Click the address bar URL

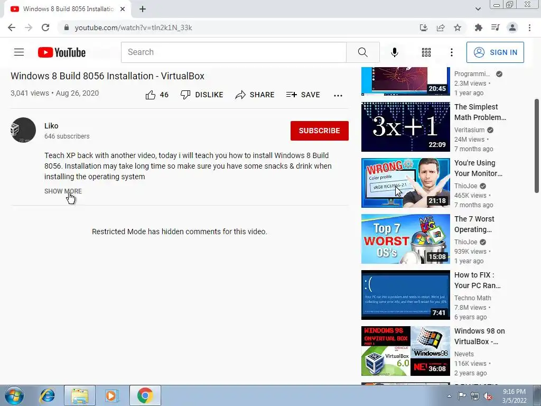click(134, 27)
